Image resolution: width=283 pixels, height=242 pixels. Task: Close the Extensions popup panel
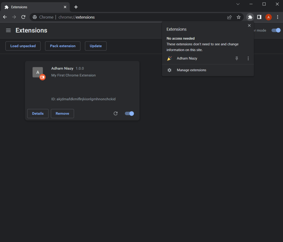249,26
